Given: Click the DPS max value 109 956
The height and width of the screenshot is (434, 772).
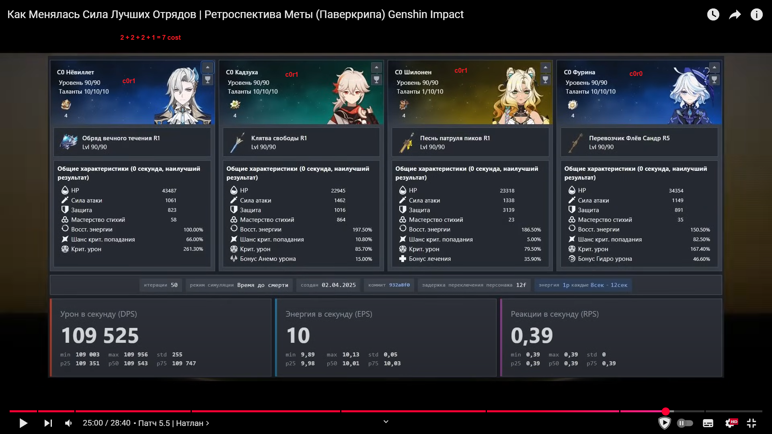Looking at the screenshot, I should pos(136,354).
